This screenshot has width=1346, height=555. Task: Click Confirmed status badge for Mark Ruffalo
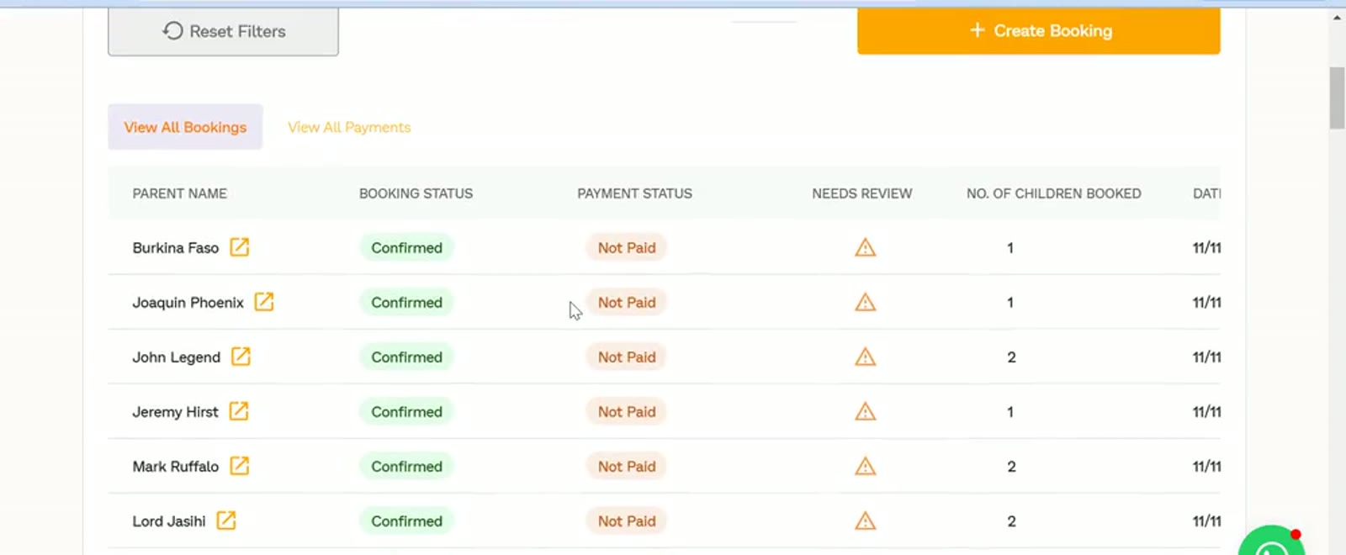tap(406, 466)
